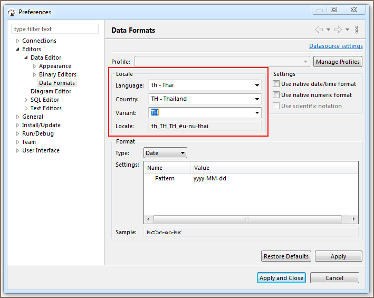Screen dimensions: 374x298
Task: Click the back navigation arrow icon
Action: [x=319, y=30]
